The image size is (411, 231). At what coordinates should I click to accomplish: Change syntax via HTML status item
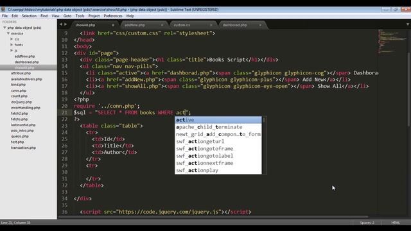pyautogui.click(x=396, y=223)
